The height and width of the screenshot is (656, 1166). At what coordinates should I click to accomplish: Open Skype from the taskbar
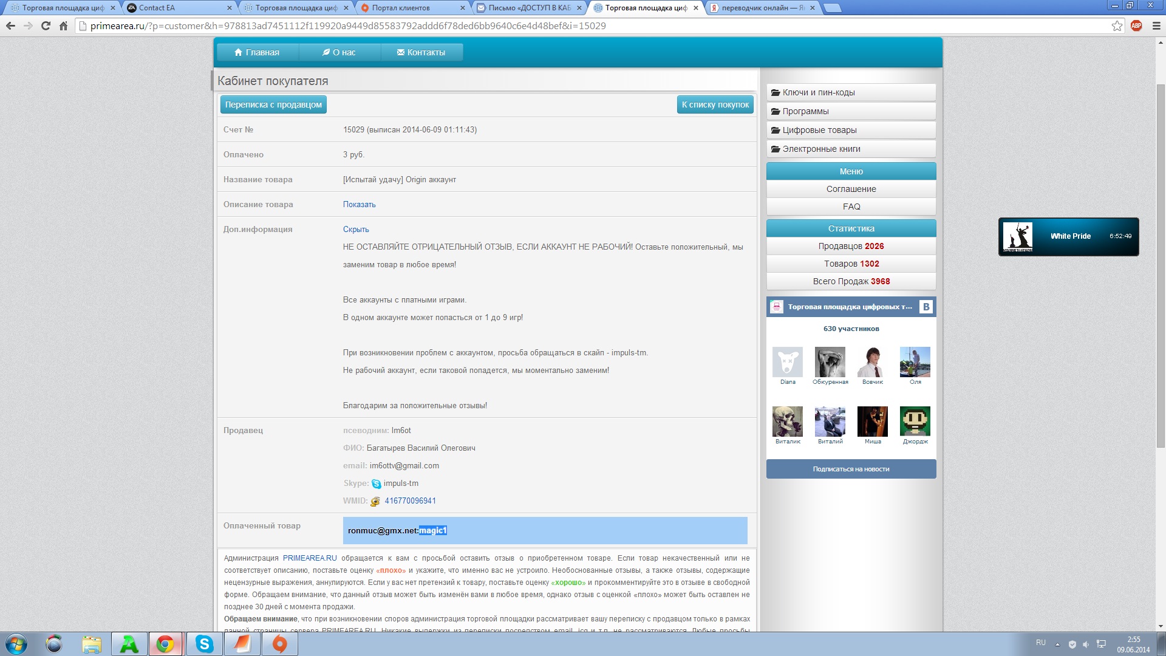(x=205, y=644)
